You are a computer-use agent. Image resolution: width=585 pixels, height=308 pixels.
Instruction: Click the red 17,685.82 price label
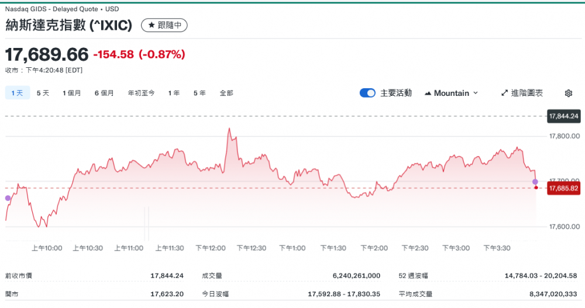click(563, 188)
